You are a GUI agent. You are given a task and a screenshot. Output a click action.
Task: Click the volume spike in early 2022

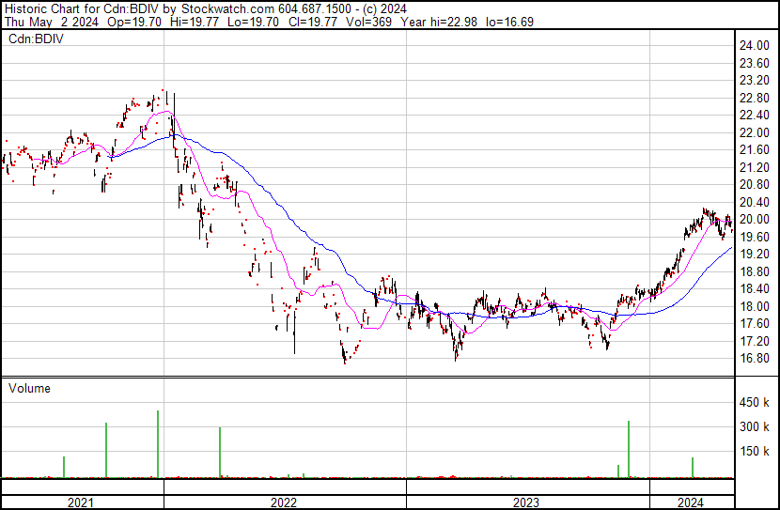click(x=220, y=452)
